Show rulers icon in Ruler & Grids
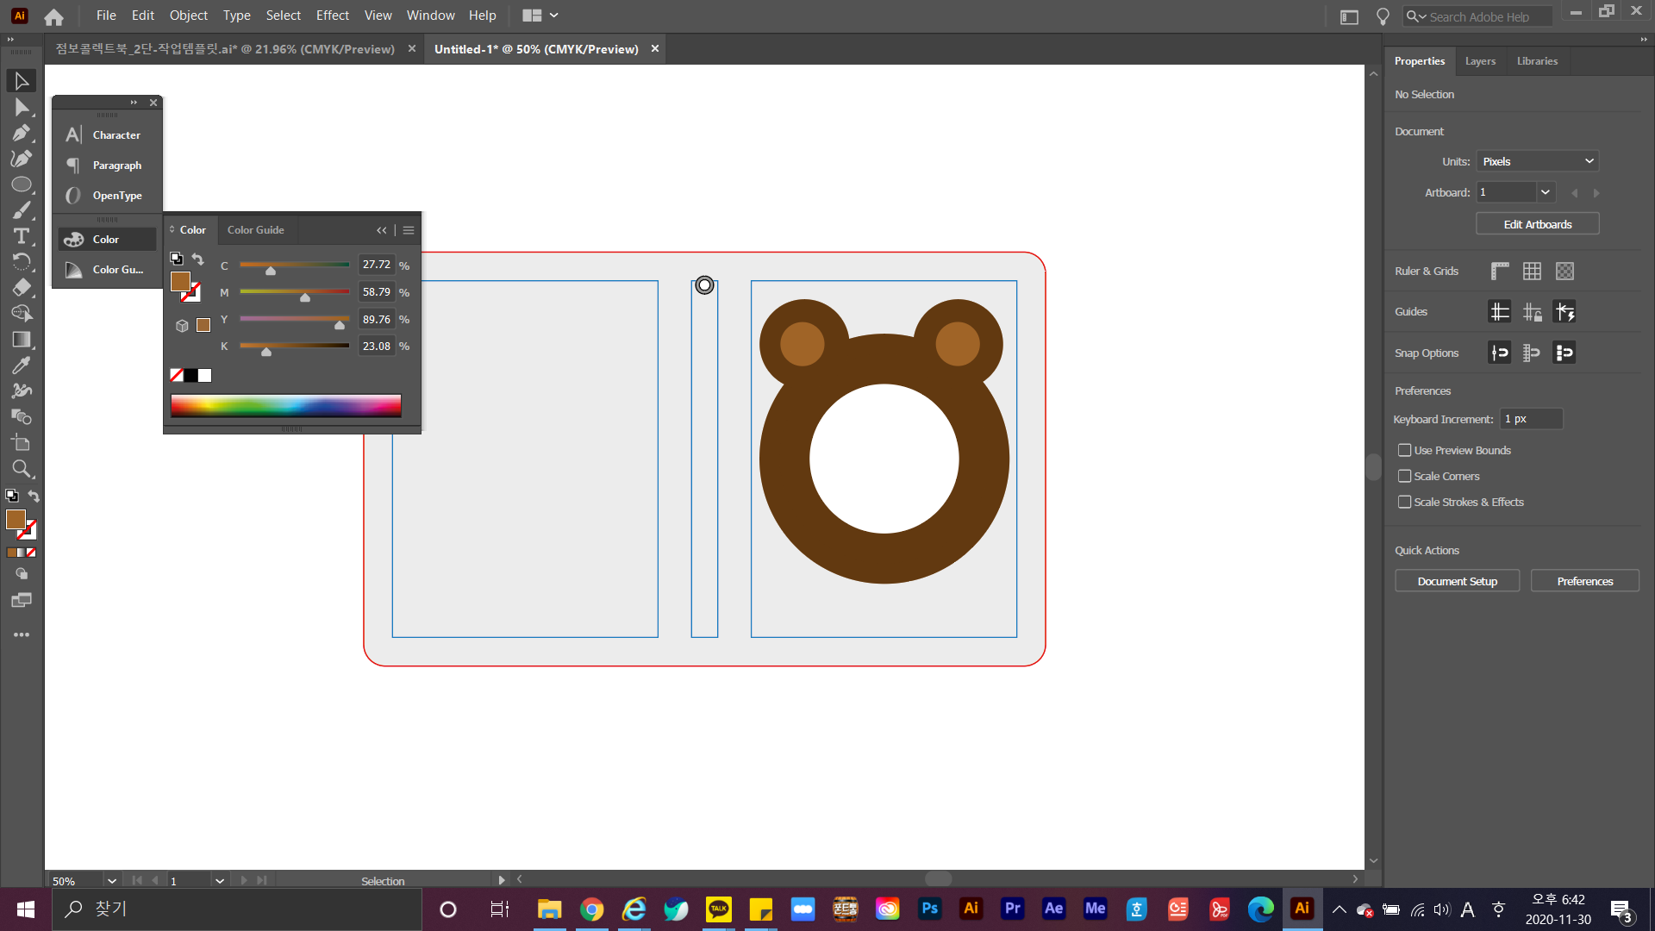Image resolution: width=1655 pixels, height=931 pixels. pos(1500,271)
